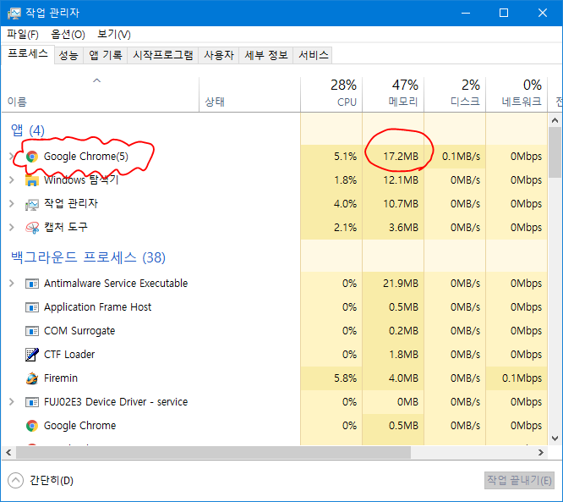
Task: Click the horizontal scrollbar thumb
Action: 213,453
